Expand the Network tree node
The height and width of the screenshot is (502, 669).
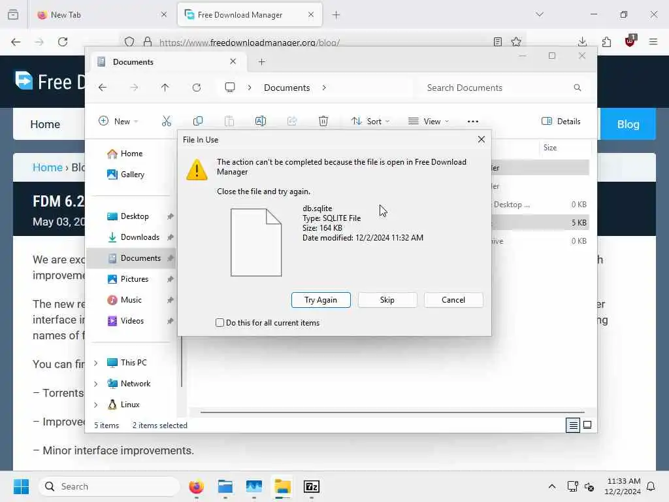click(x=96, y=384)
